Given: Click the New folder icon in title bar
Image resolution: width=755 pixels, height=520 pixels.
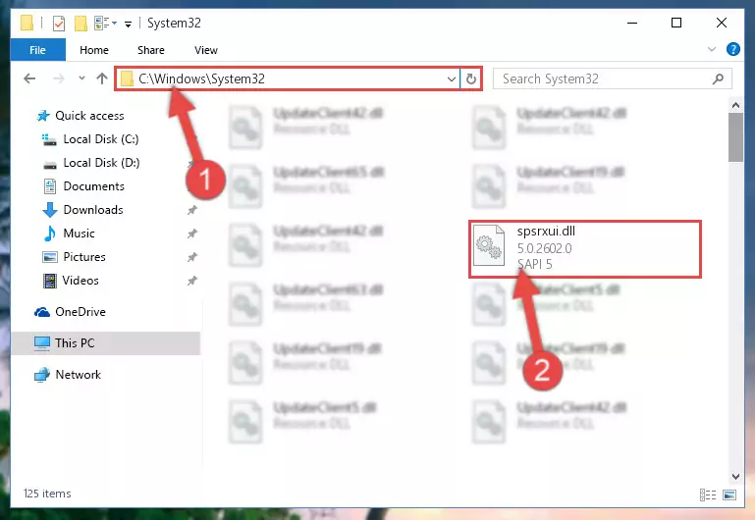Looking at the screenshot, I should tap(81, 24).
